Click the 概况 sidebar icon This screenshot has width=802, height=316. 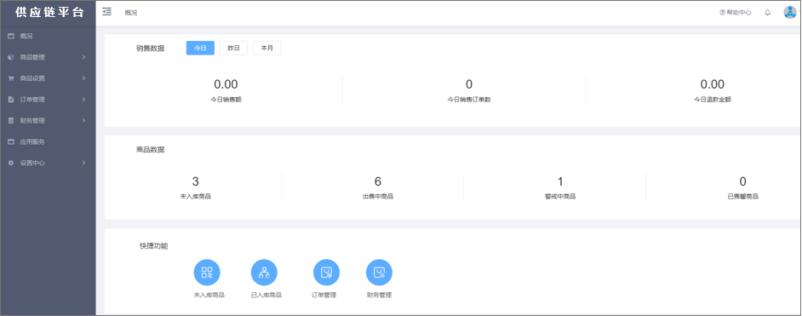coord(11,37)
